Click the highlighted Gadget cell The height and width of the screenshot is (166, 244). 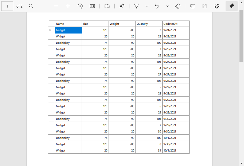pos(68,30)
